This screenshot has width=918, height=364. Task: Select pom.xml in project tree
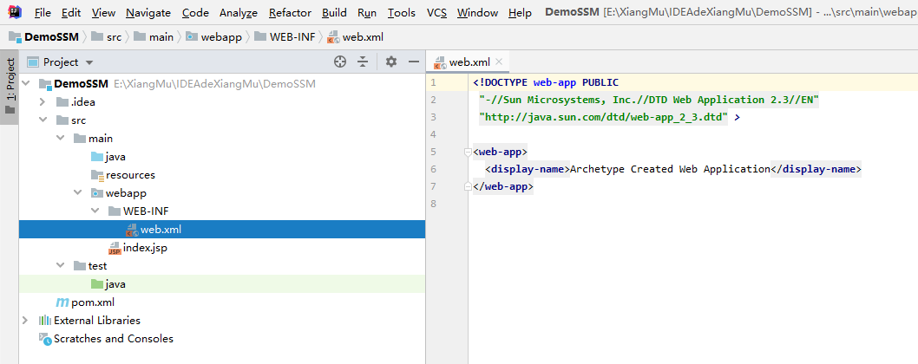(93, 302)
